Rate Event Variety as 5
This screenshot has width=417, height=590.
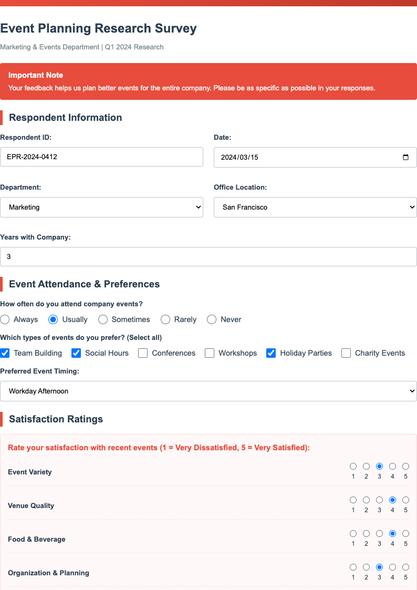point(405,467)
